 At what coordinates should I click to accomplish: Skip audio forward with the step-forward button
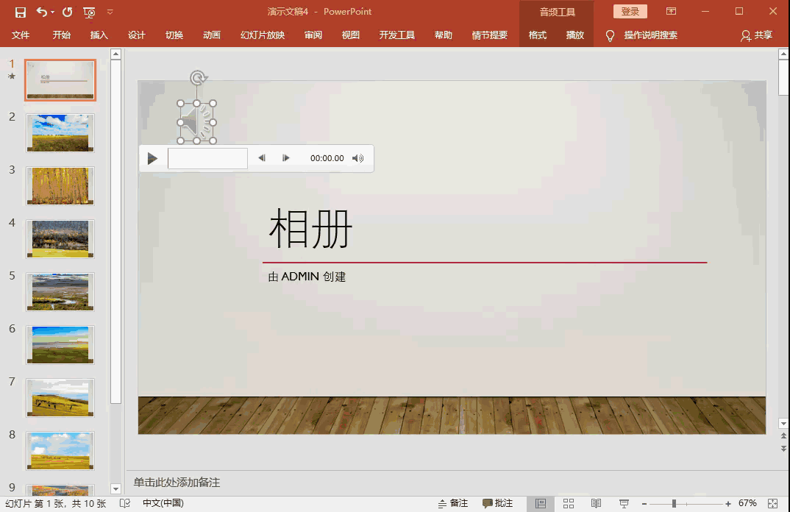(286, 158)
